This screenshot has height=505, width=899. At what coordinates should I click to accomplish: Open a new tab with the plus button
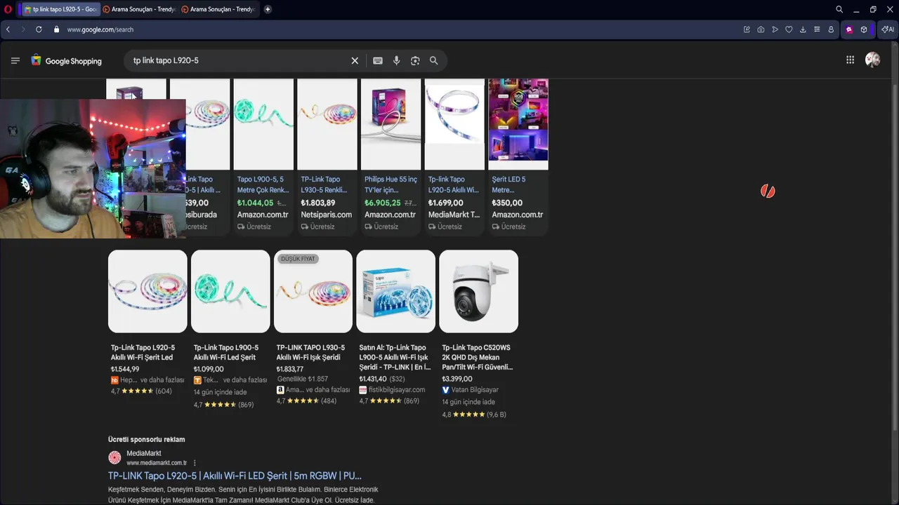(268, 9)
